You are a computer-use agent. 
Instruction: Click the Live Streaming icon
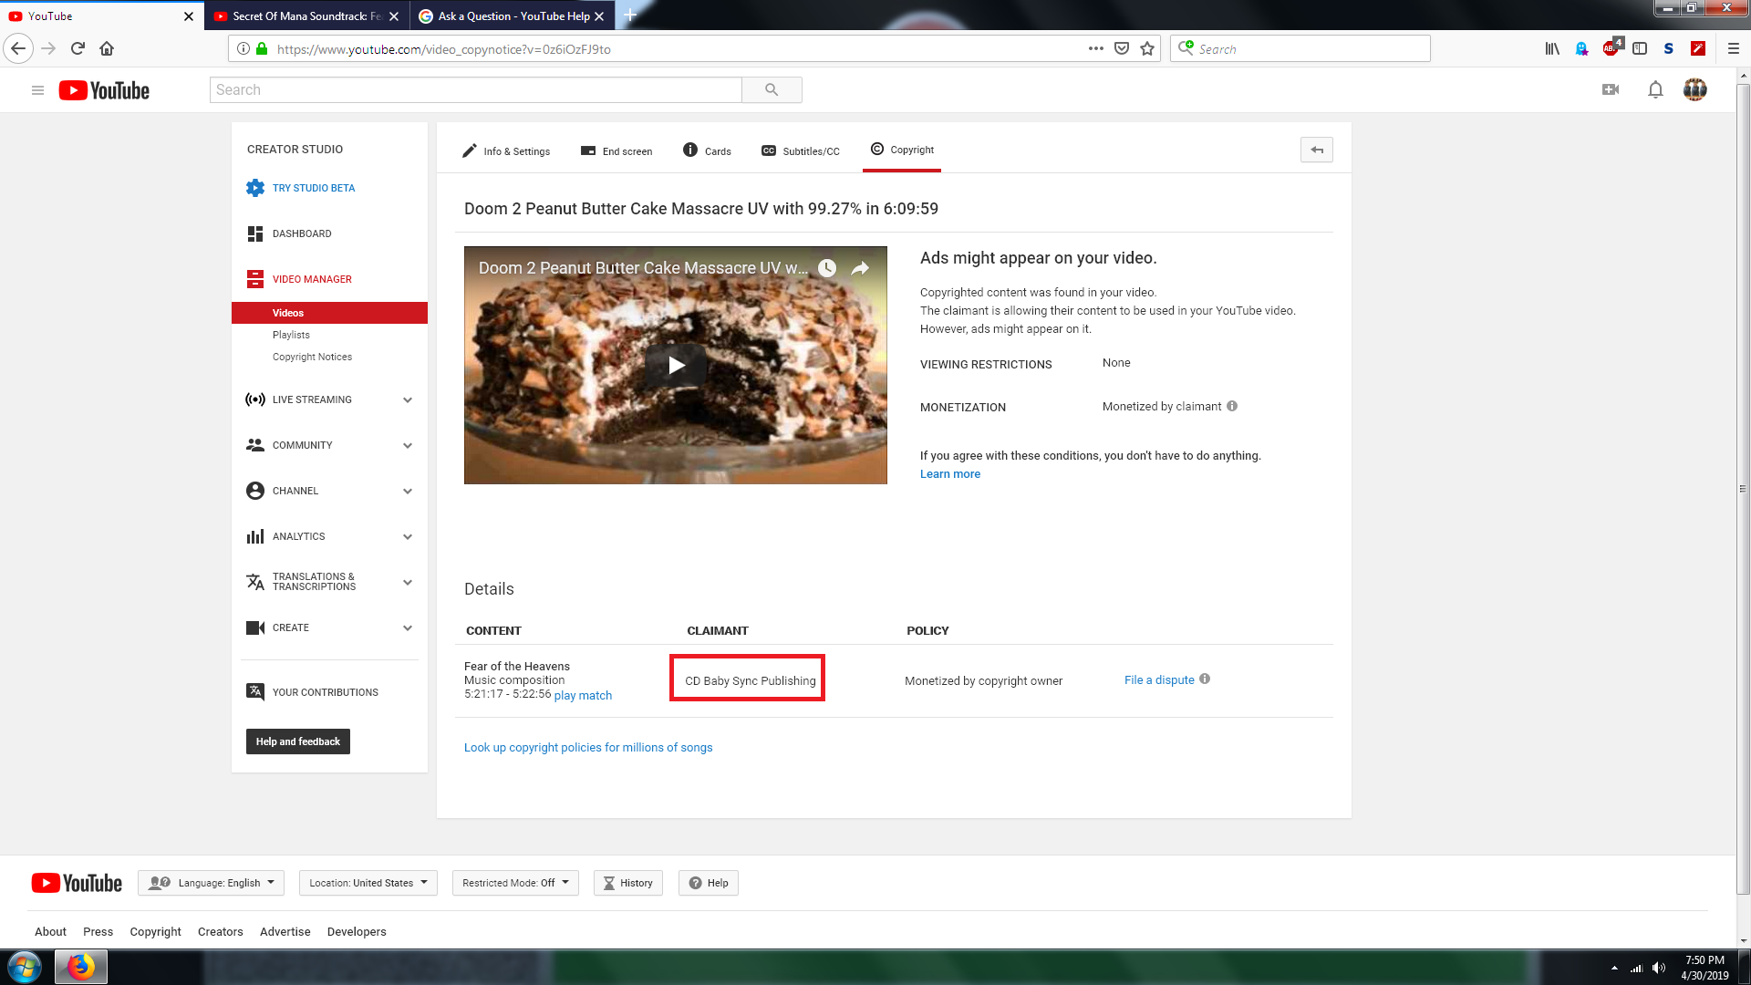[x=256, y=399]
